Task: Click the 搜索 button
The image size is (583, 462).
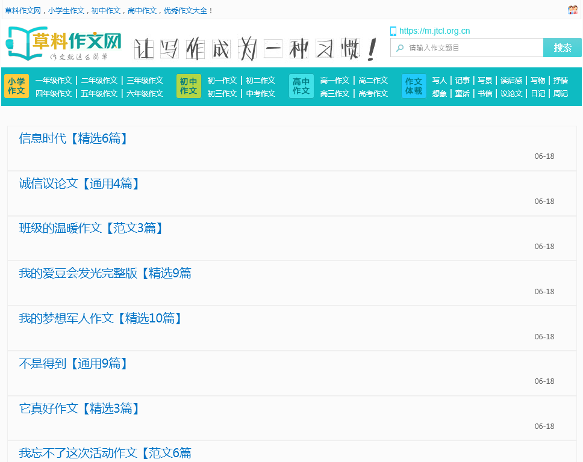Action: coord(562,48)
